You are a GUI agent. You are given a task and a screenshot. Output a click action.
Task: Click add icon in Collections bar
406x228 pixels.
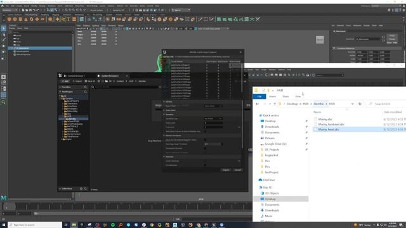coord(81,189)
